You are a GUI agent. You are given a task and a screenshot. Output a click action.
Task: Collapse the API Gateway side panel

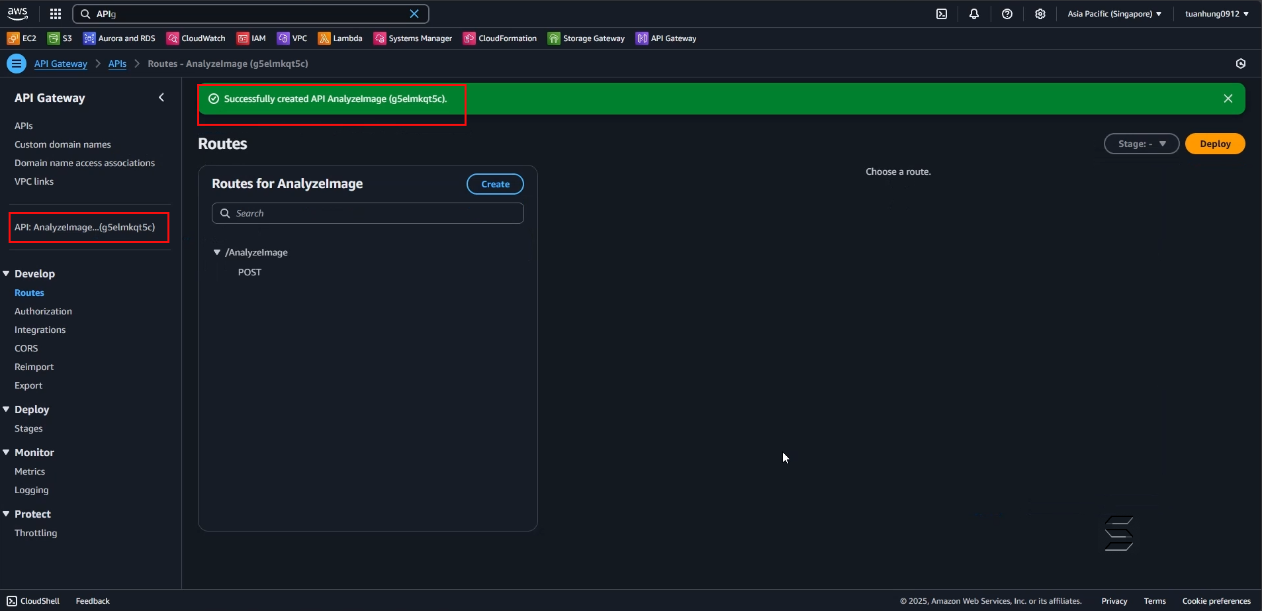point(161,97)
